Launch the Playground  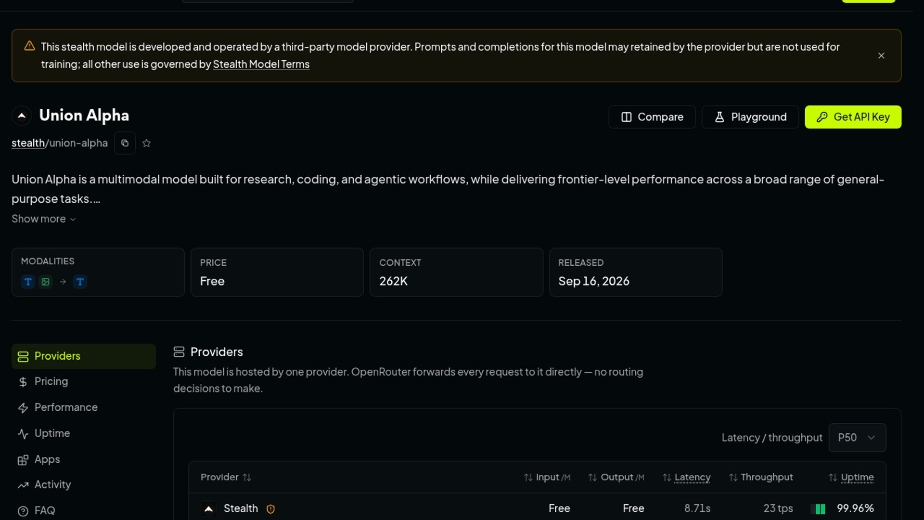pos(750,117)
